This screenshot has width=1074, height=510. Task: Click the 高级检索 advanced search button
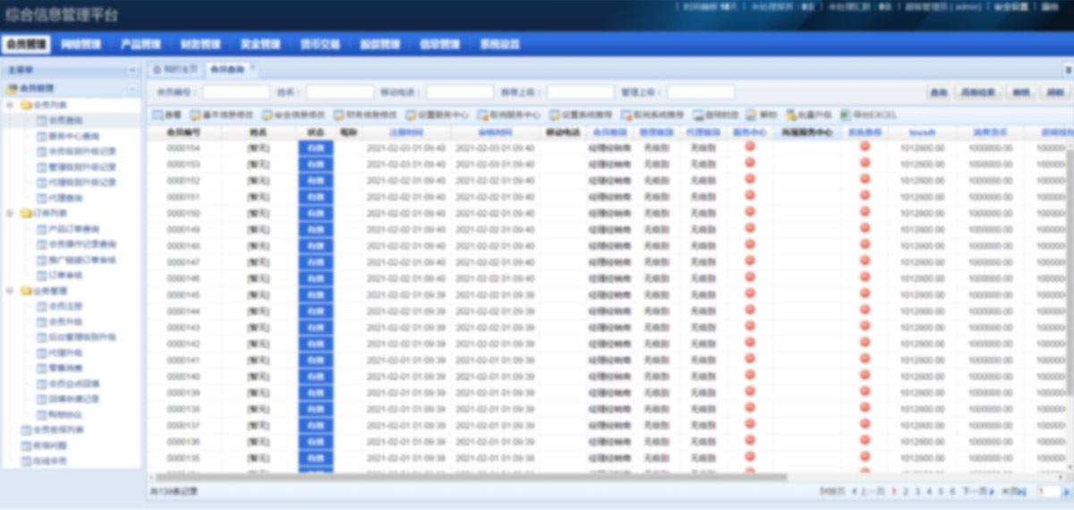pos(978,92)
